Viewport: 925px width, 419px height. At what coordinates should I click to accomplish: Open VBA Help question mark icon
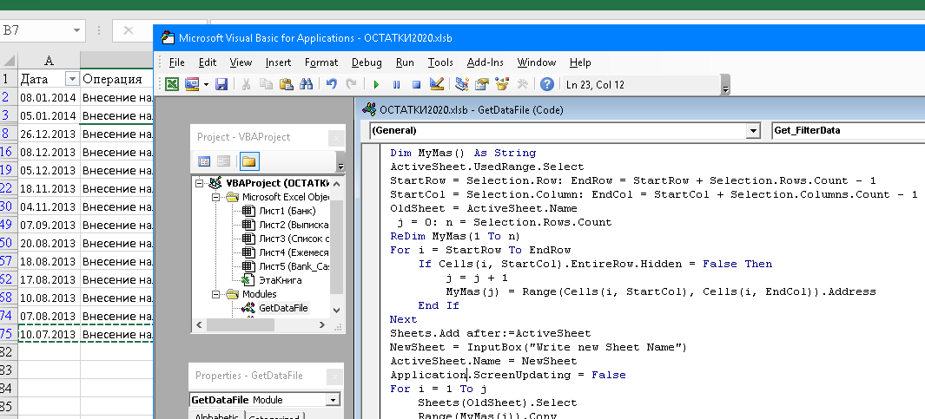click(x=547, y=84)
